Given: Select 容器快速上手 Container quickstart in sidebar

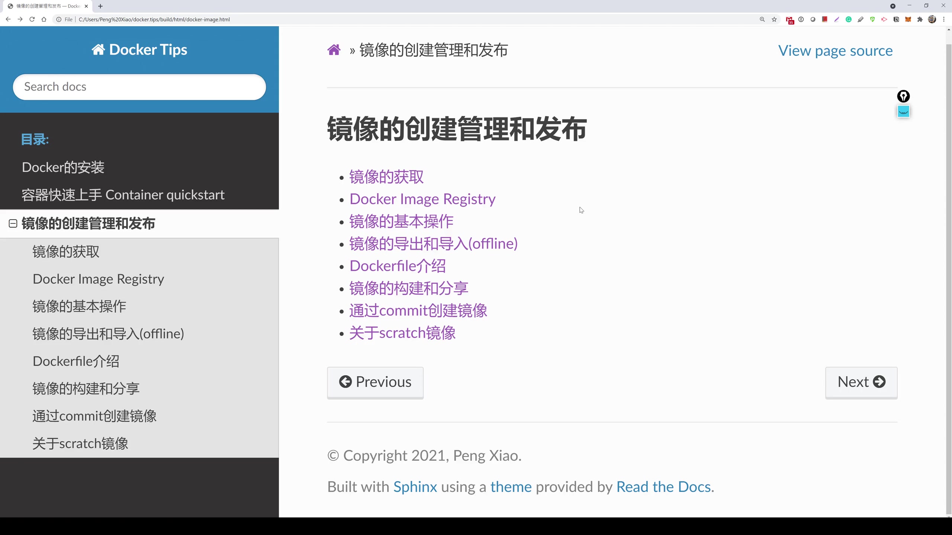Looking at the screenshot, I should (x=123, y=195).
